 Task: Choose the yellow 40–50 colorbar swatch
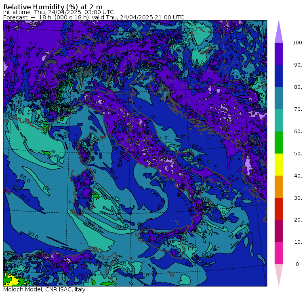[x=279, y=165]
